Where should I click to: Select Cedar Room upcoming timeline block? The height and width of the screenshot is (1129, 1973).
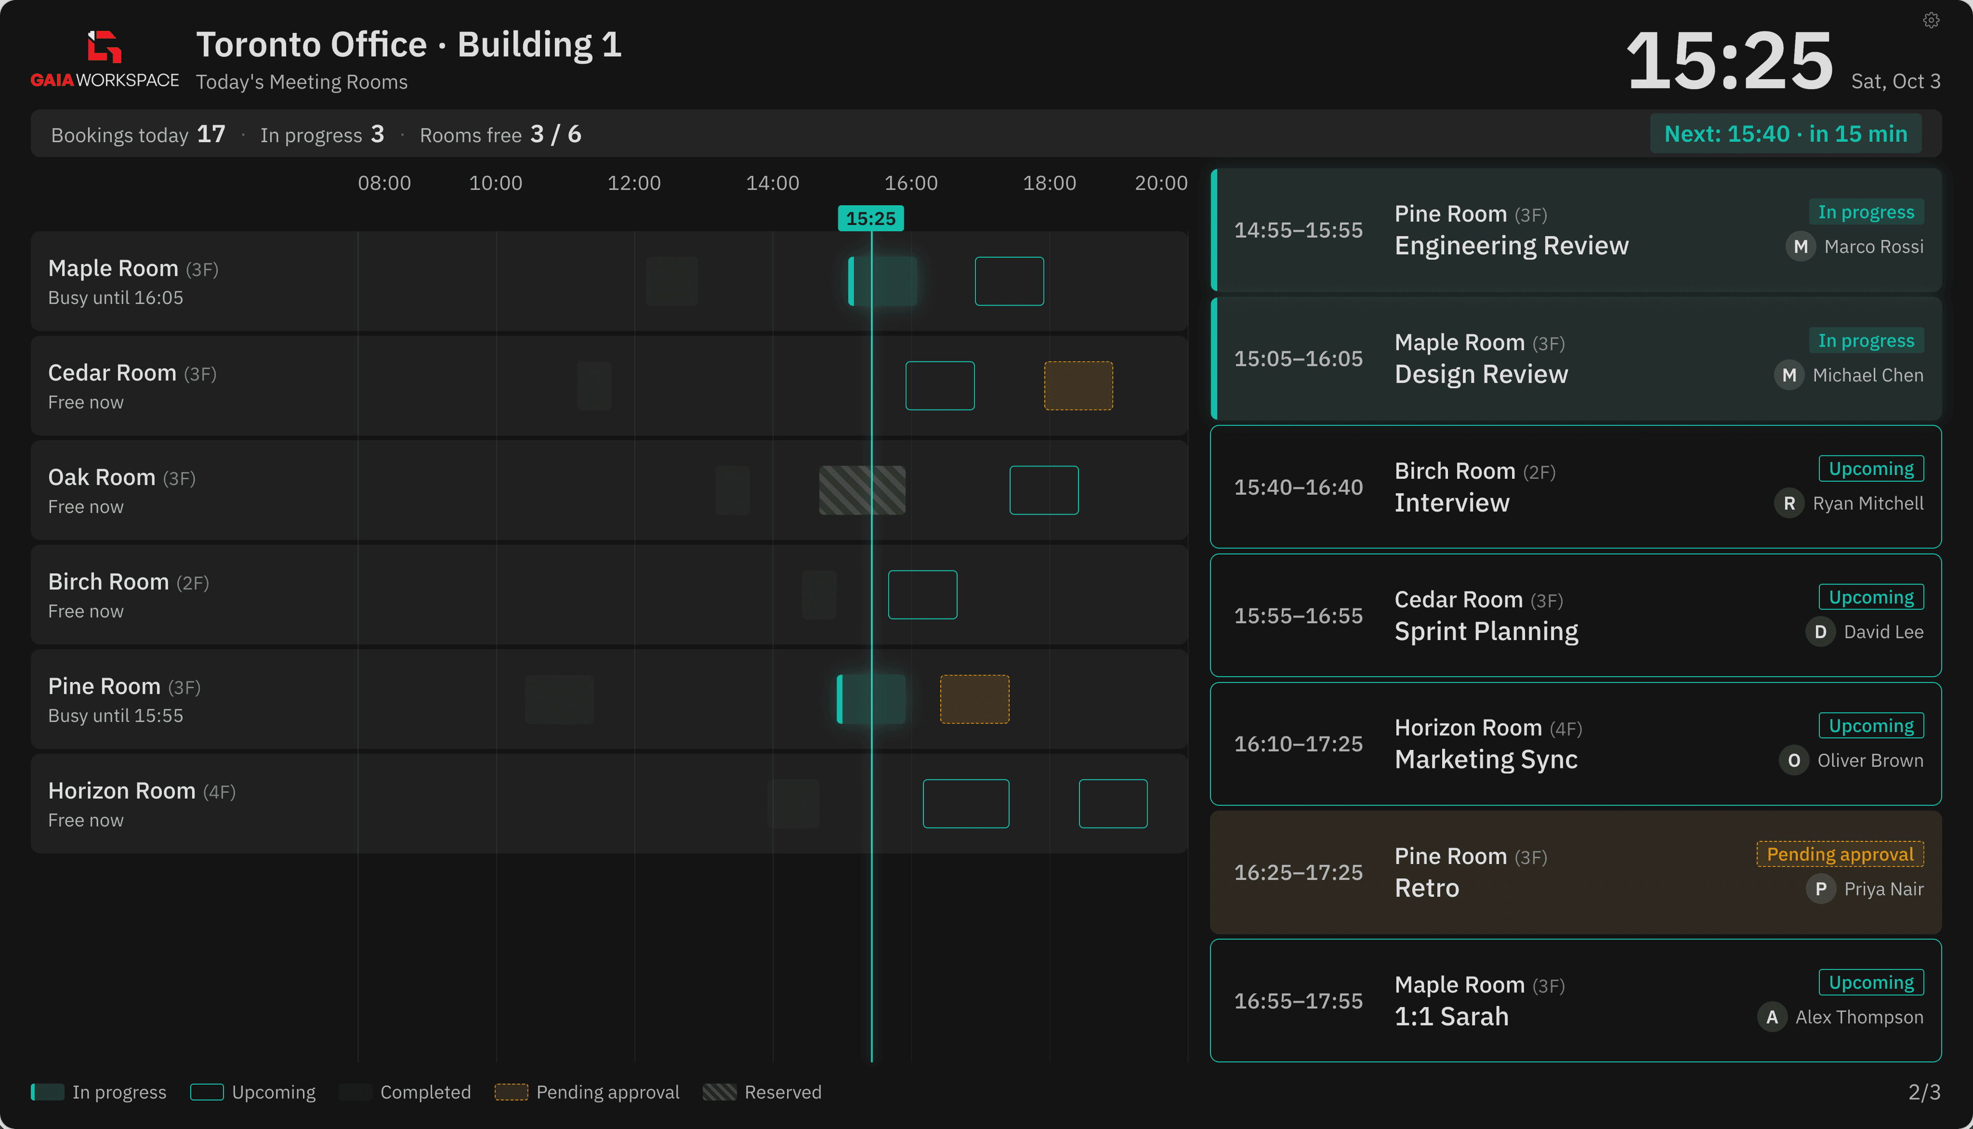point(940,386)
